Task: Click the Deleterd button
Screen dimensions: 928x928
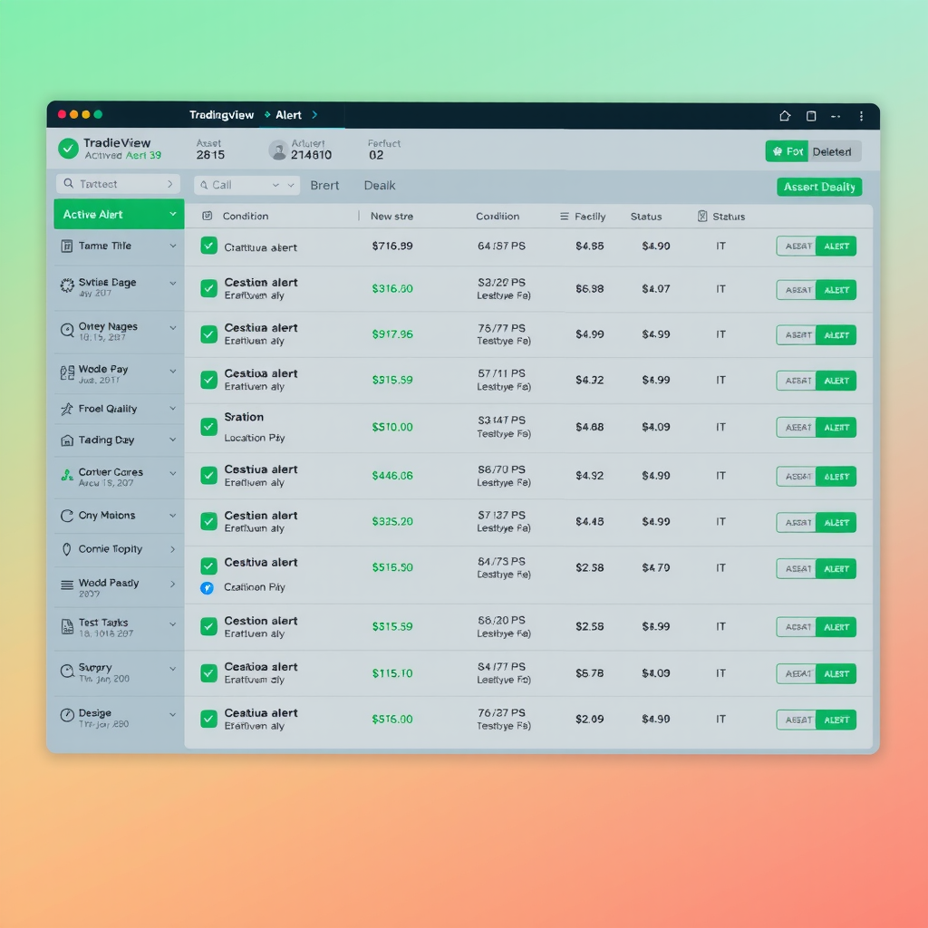Action: [831, 151]
